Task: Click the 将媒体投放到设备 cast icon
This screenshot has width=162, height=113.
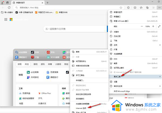Action: tap(73, 66)
